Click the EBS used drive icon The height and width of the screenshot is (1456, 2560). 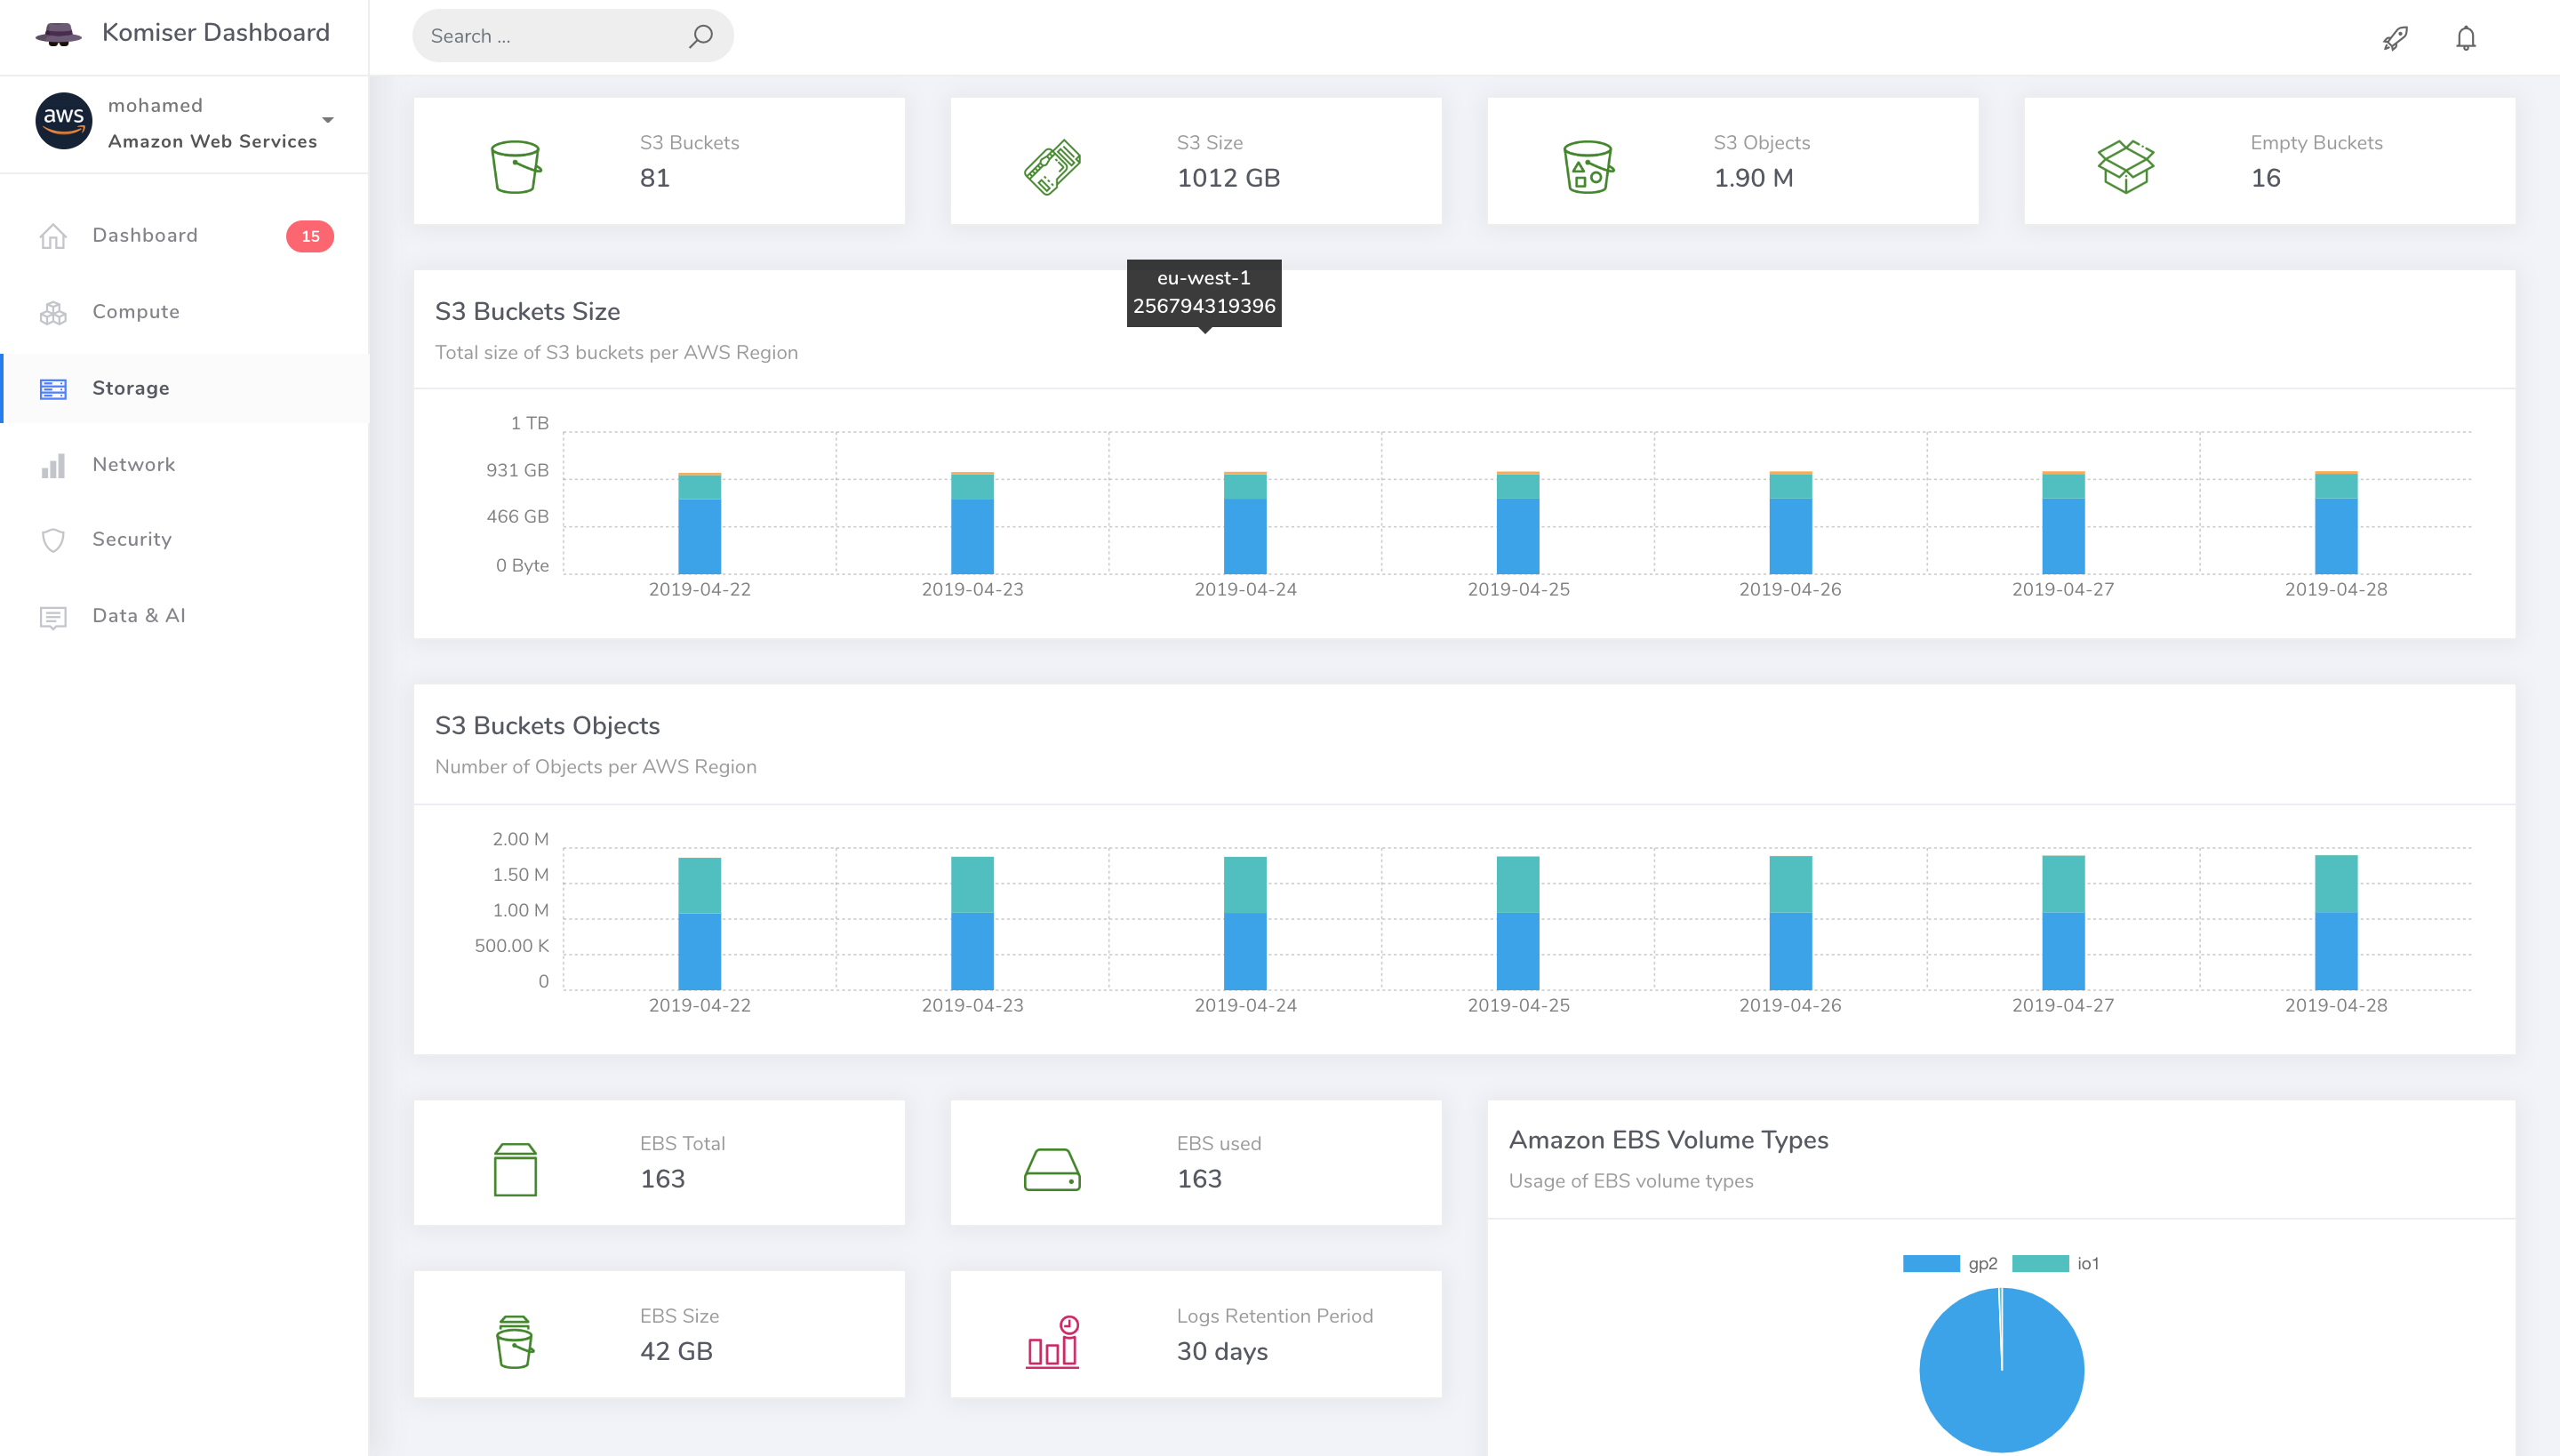pos(1052,1169)
